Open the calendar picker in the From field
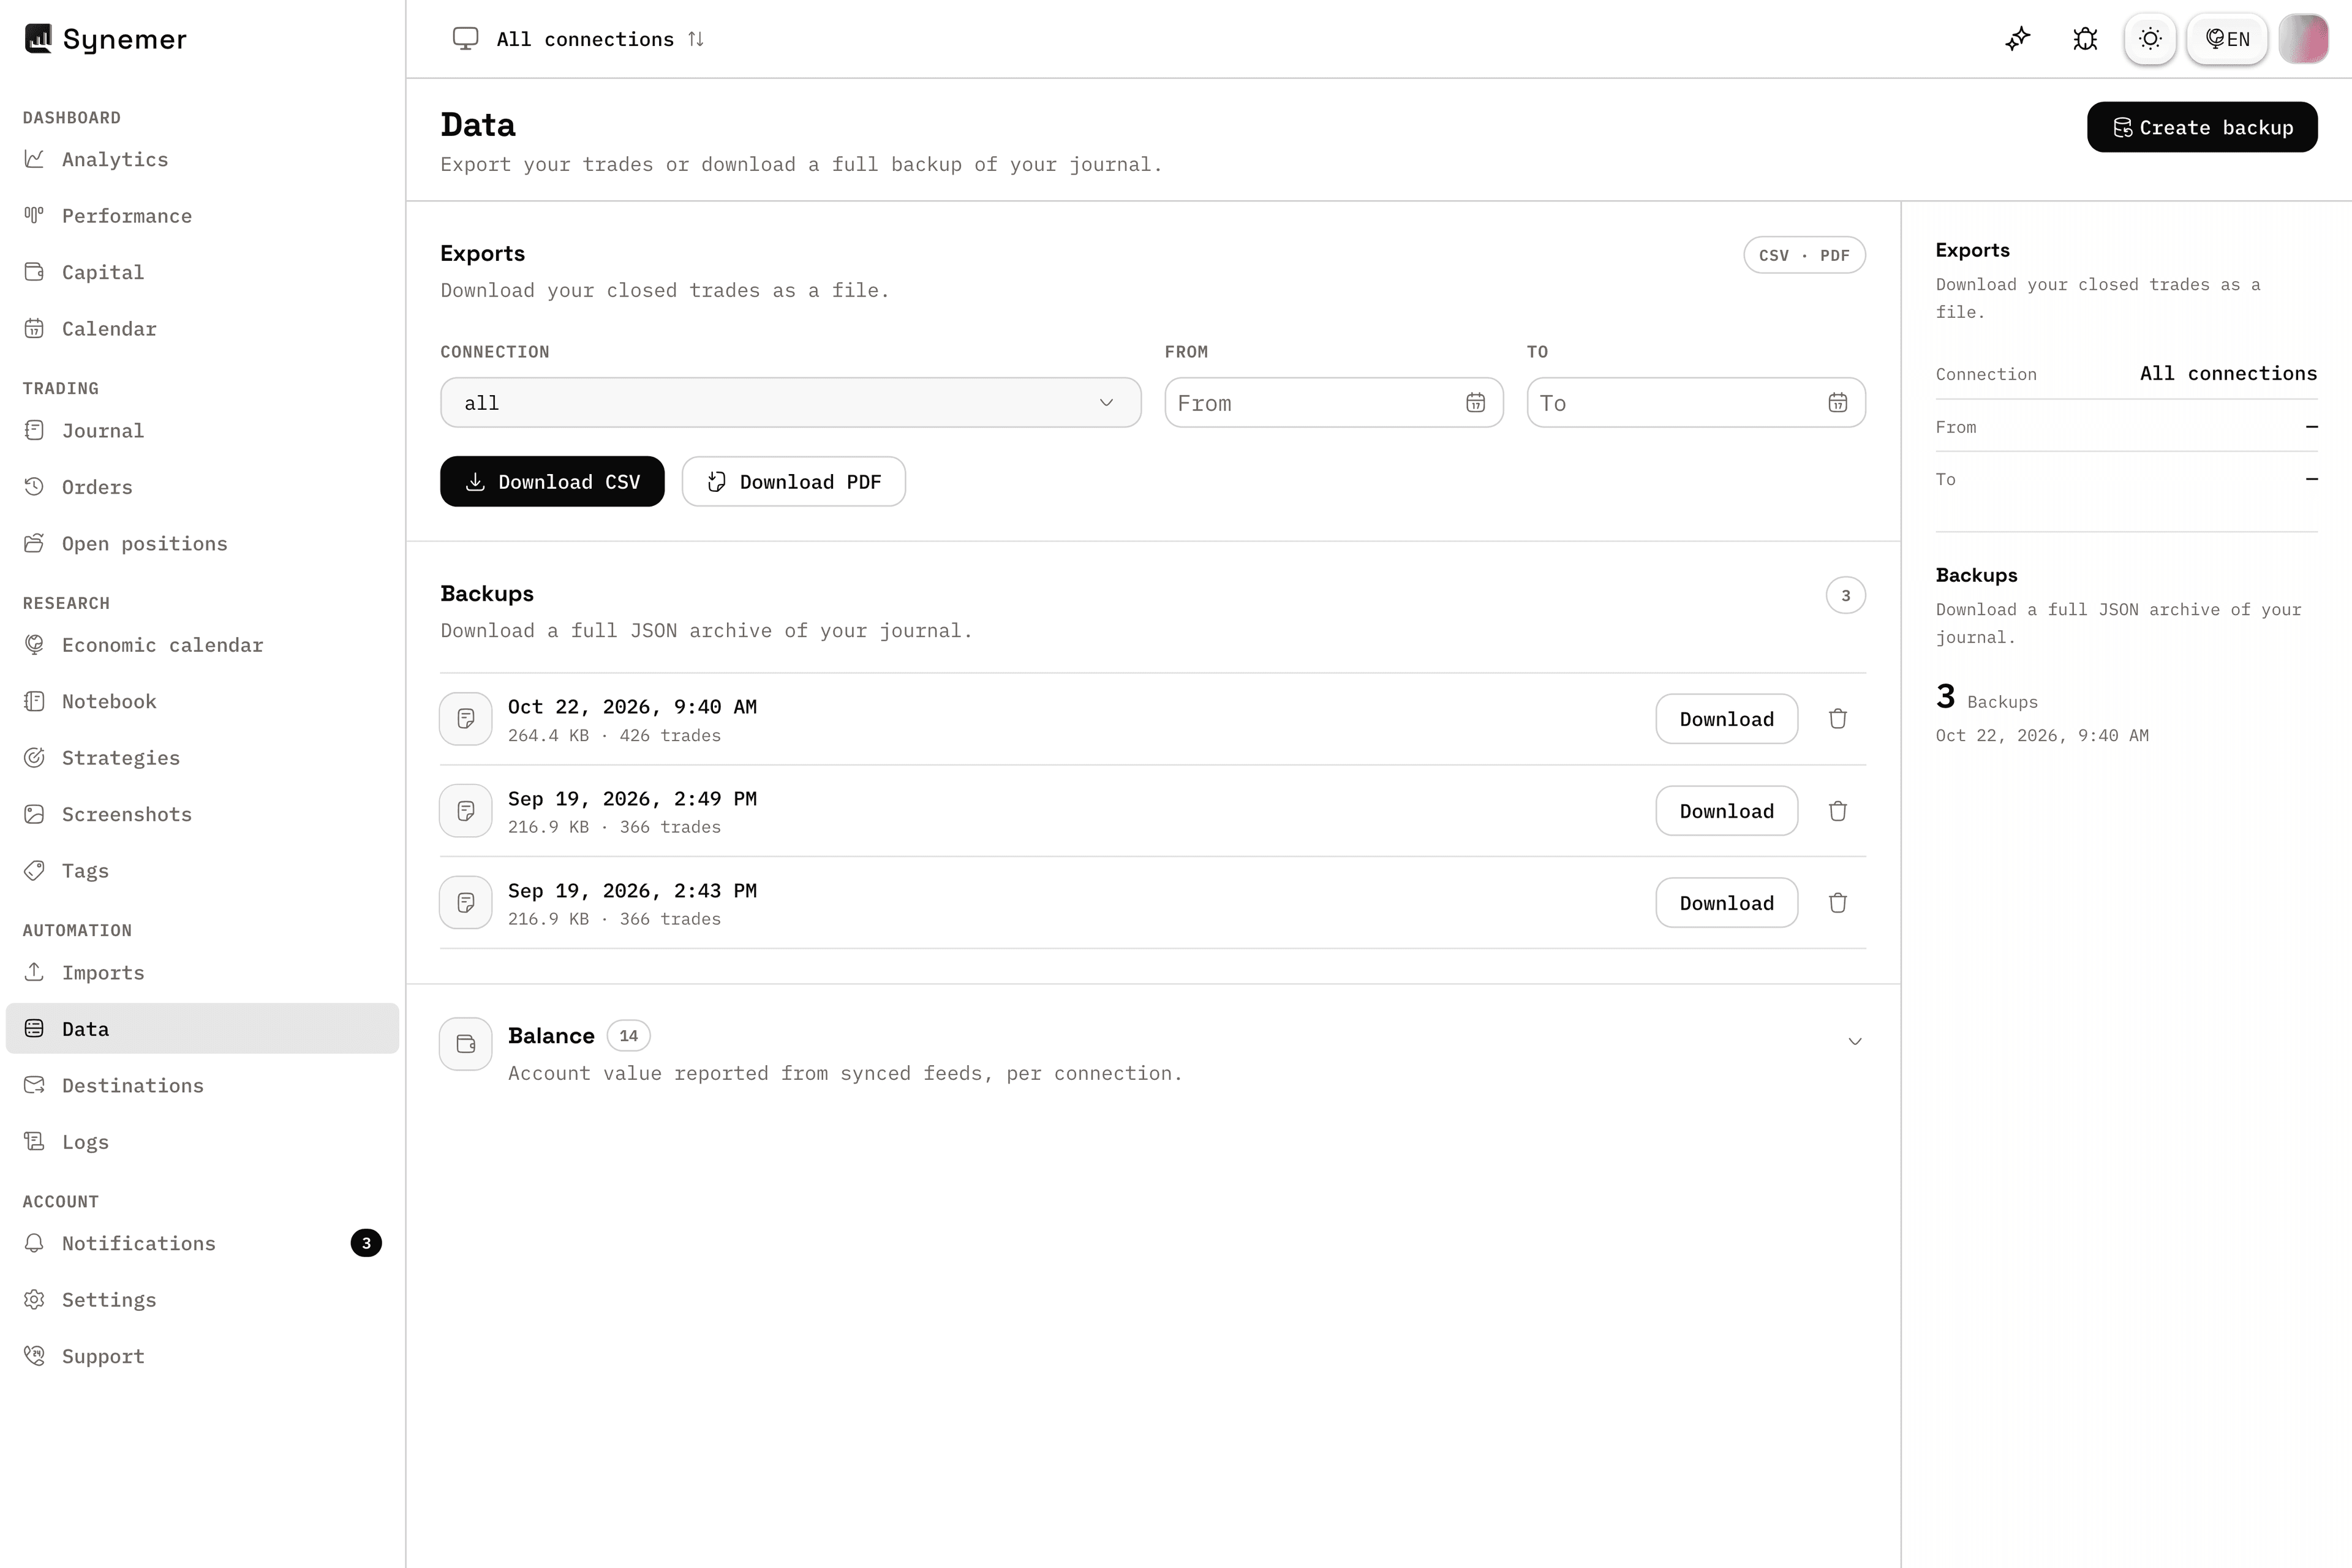Screen dimensions: 2352x1568 pyautogui.click(x=1475, y=402)
